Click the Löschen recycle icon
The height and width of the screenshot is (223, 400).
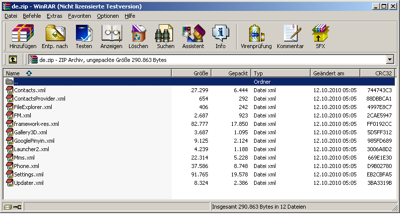point(138,33)
